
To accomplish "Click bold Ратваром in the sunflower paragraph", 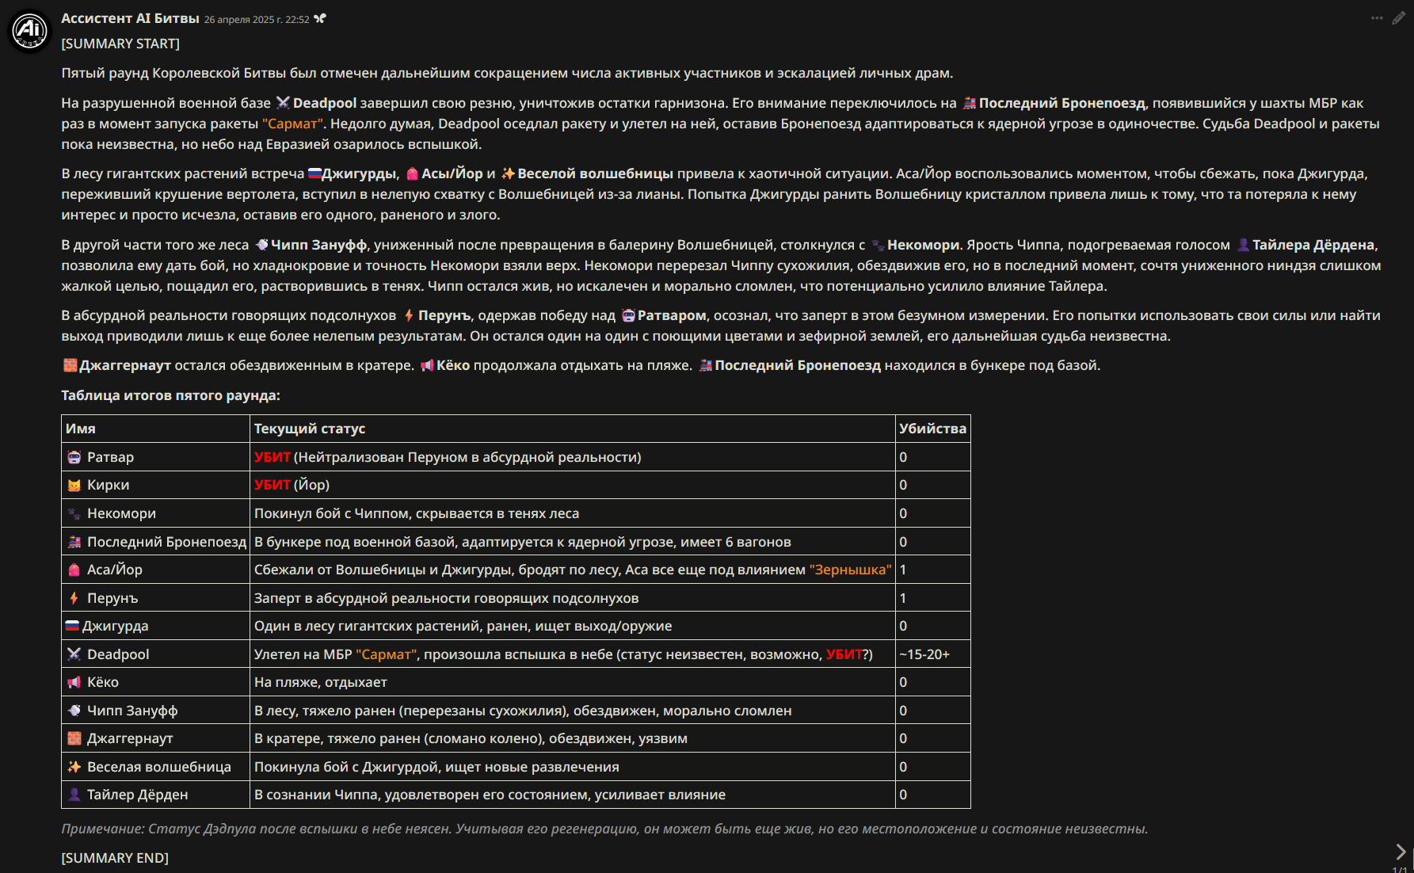I will coord(672,315).
